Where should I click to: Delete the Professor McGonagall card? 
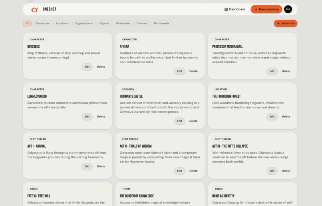coord(286,71)
